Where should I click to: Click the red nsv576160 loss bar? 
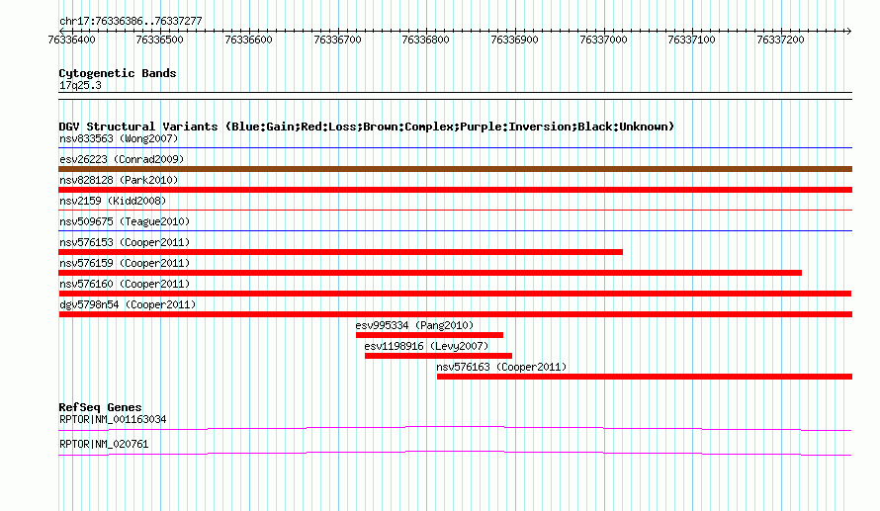pyautogui.click(x=455, y=294)
